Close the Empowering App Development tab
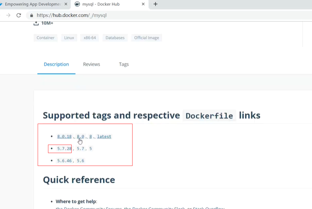Image resolution: width=312 pixels, height=209 pixels. (66, 4)
